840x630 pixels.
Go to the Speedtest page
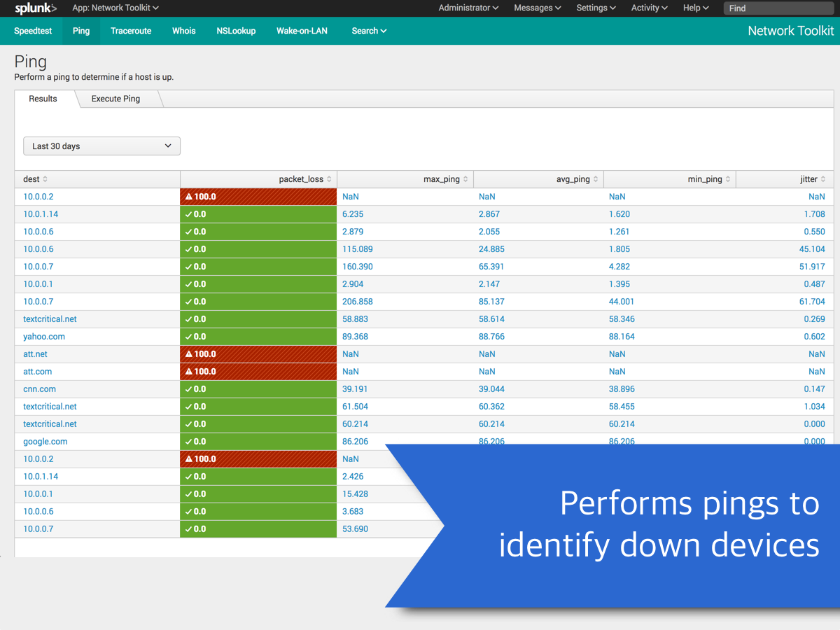coord(33,31)
